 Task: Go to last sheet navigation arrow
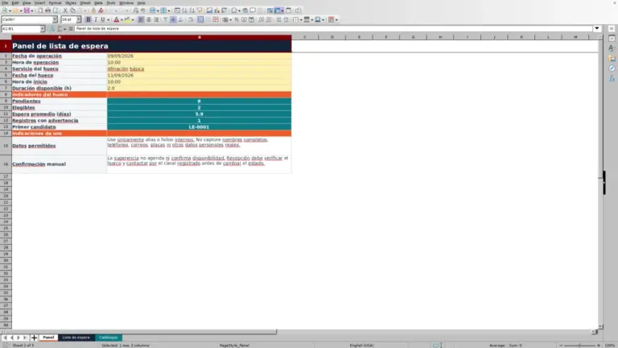click(x=25, y=338)
